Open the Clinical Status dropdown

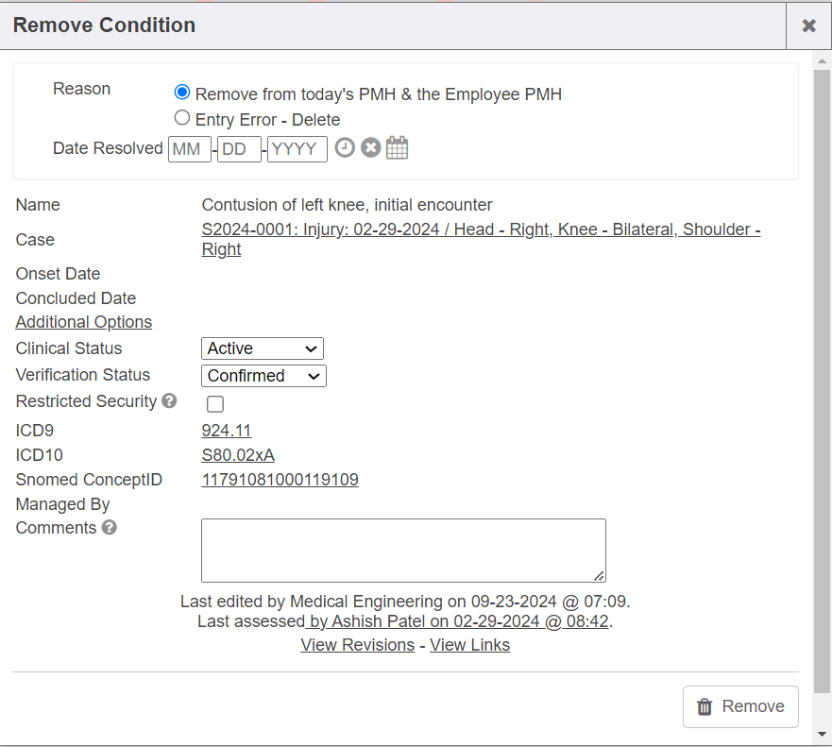(263, 348)
